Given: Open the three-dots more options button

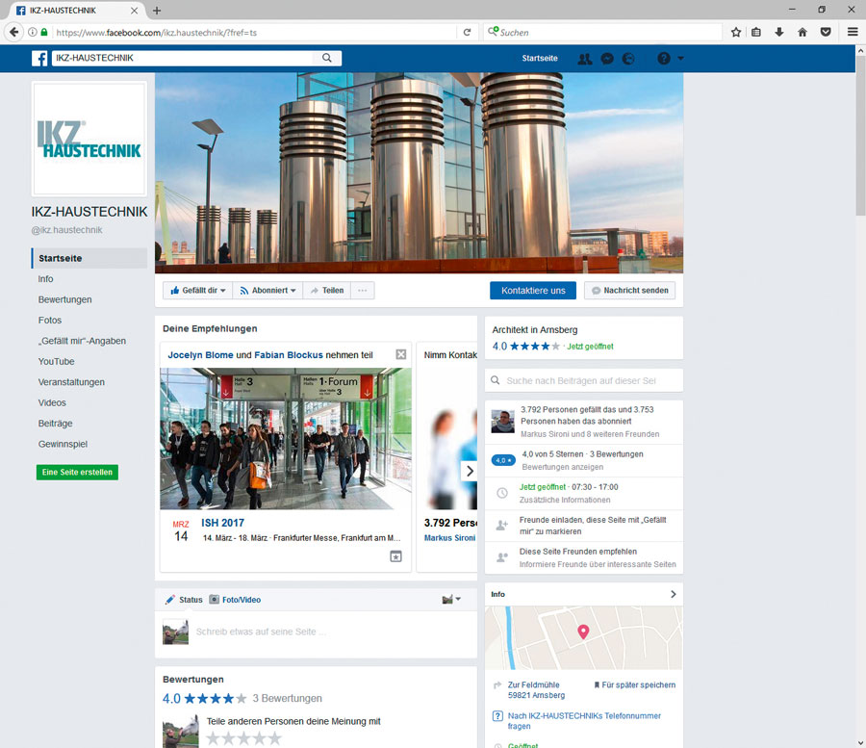Looking at the screenshot, I should click(x=363, y=291).
